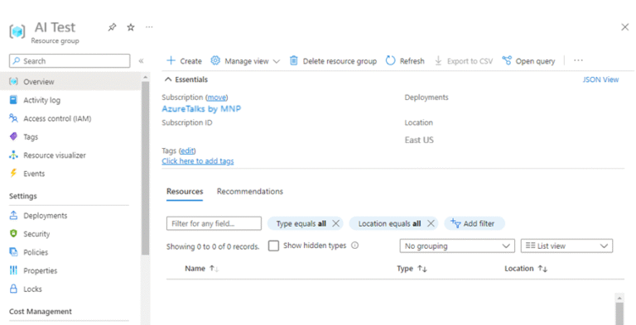Sort by the Name column
This screenshot has width=636, height=325.
201,269
